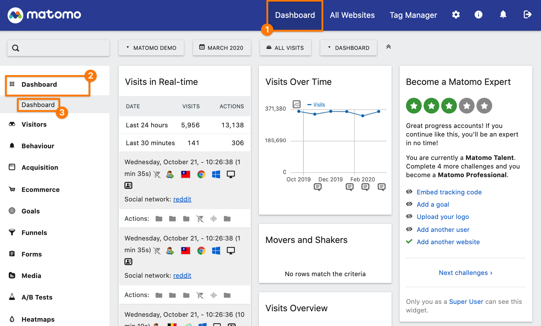The height and width of the screenshot is (326, 541).
Task: Open the Tag Manager menu
Action: [x=413, y=15]
